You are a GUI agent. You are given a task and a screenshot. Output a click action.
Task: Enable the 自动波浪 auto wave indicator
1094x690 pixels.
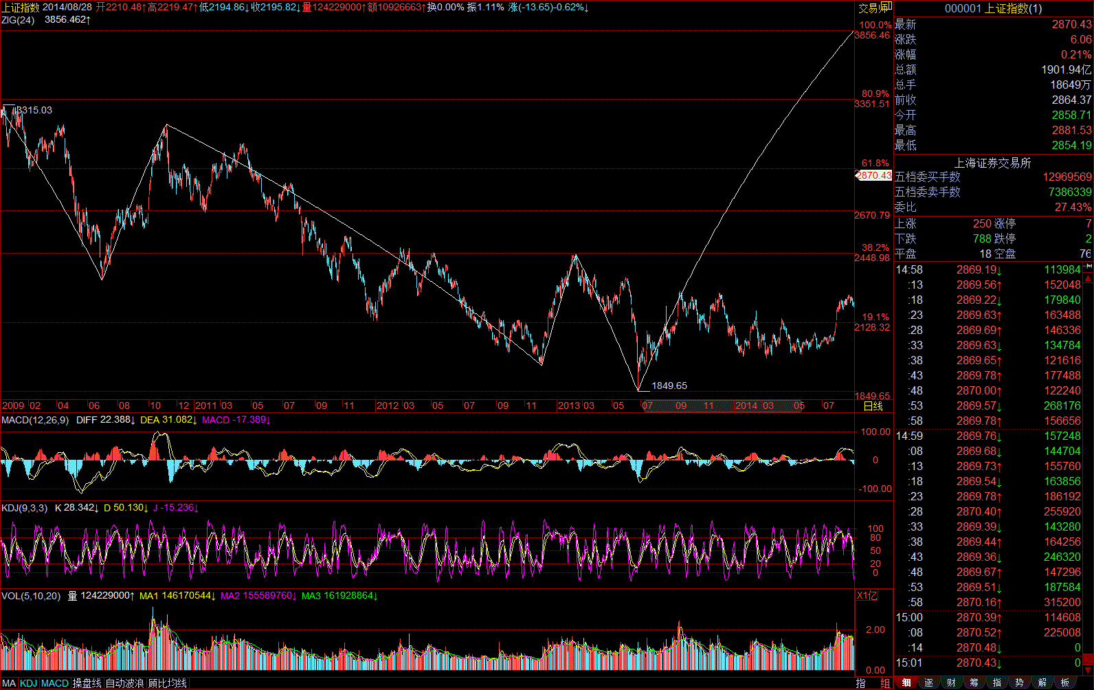point(124,683)
